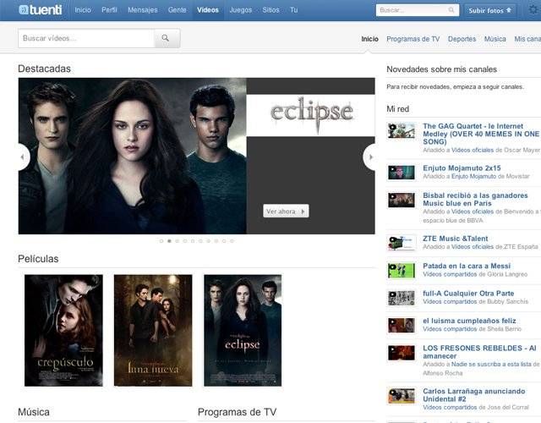The width and height of the screenshot is (541, 423).
Task: Open Mensajes in top navigation
Action: tap(143, 10)
